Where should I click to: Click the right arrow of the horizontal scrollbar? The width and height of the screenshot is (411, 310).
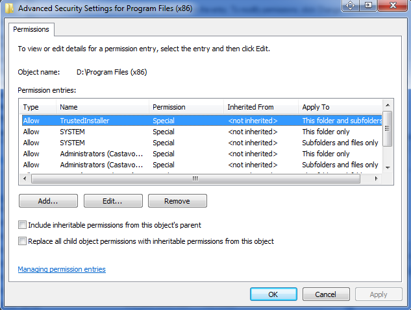coord(377,179)
